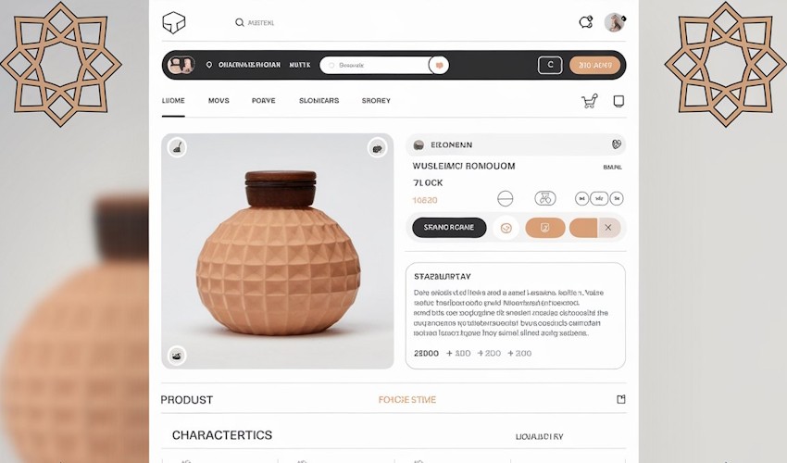This screenshot has width=787, height=463.
Task: Click the dark SRANO ROANE button
Action: pos(449,228)
